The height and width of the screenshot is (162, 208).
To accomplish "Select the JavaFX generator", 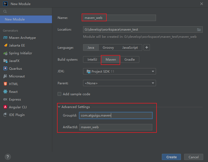I will (x=26, y=61).
